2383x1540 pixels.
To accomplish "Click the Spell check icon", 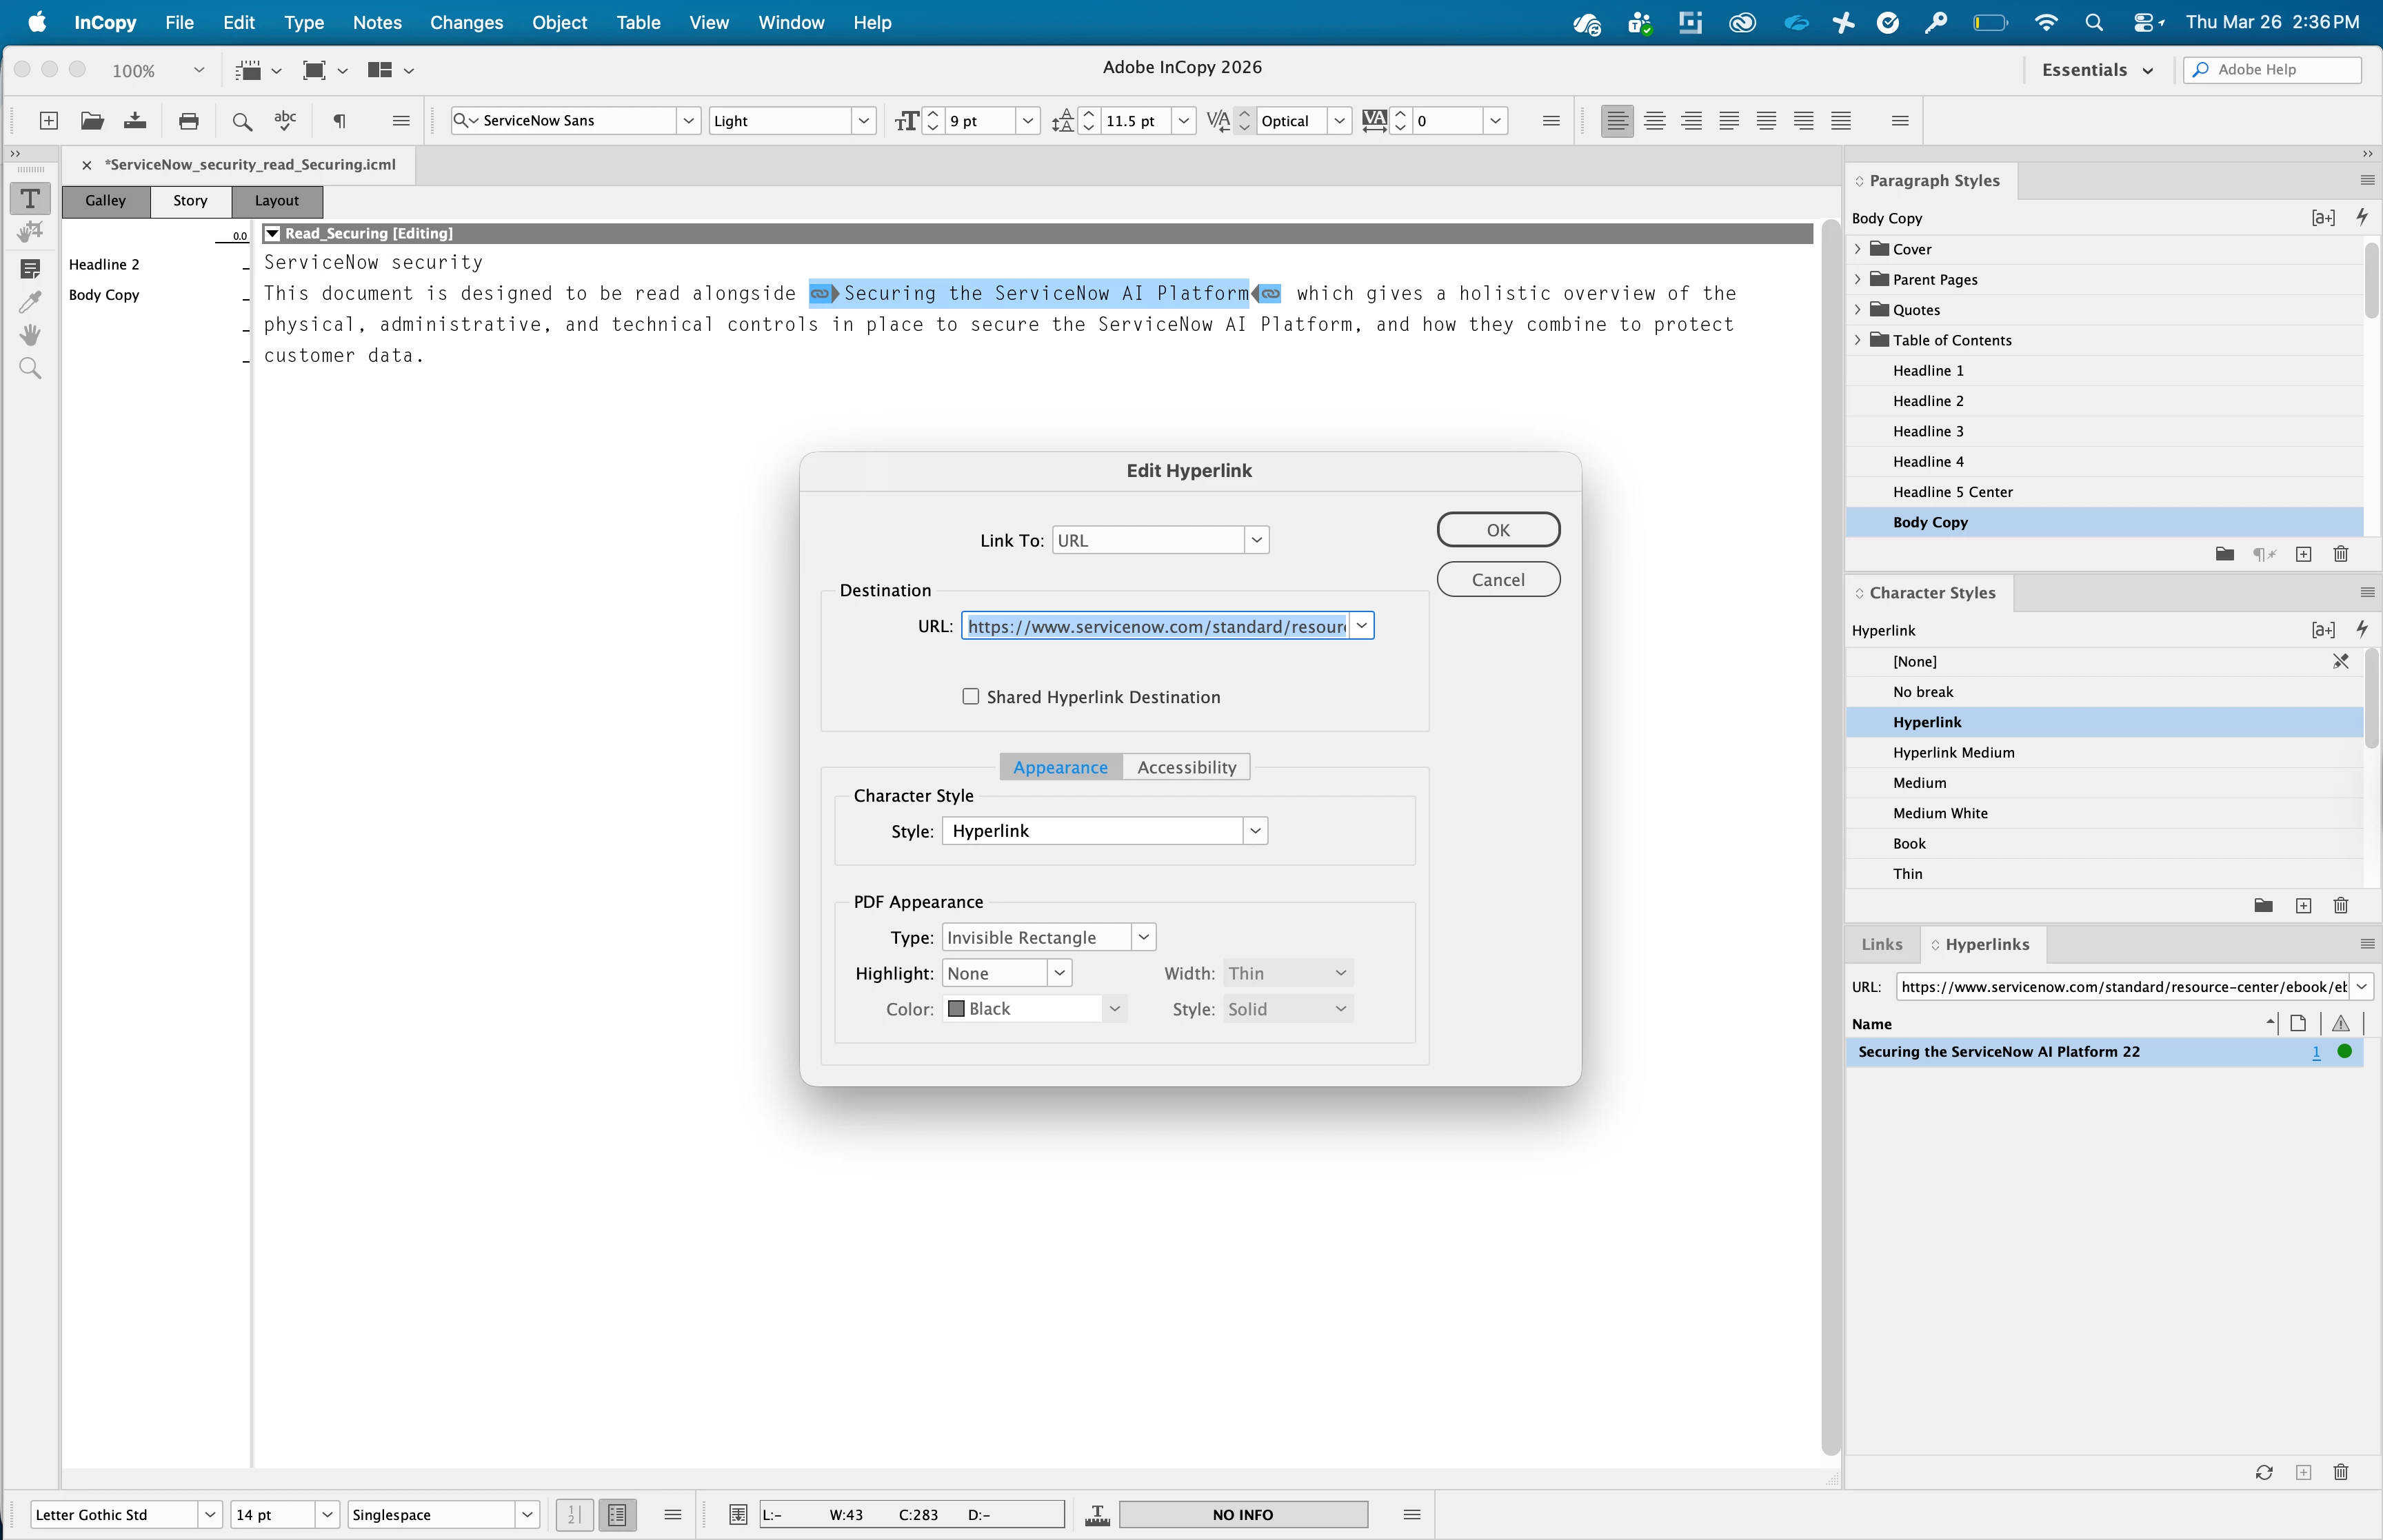I will [x=285, y=121].
